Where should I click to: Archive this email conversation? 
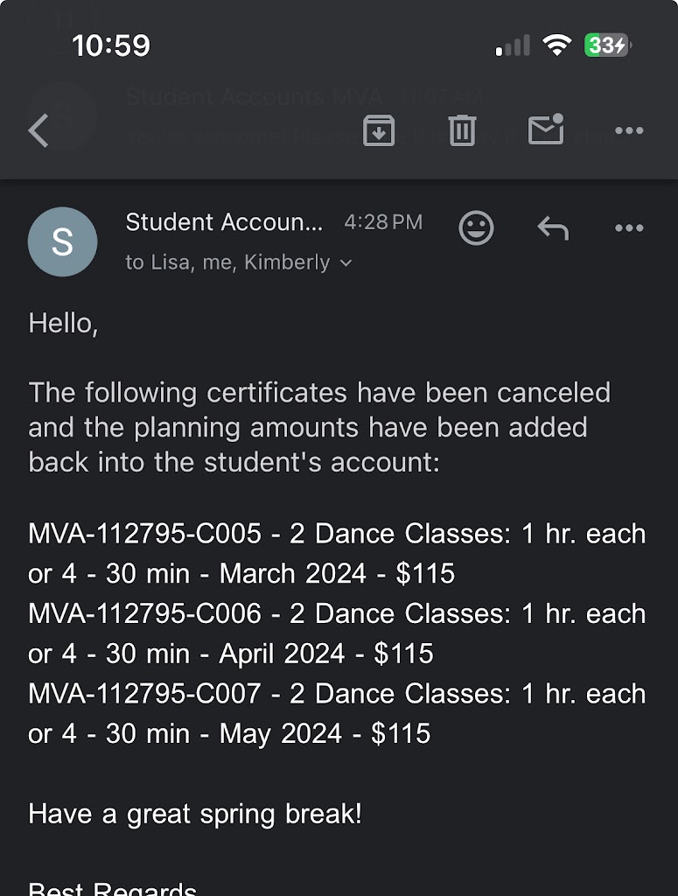tap(379, 131)
